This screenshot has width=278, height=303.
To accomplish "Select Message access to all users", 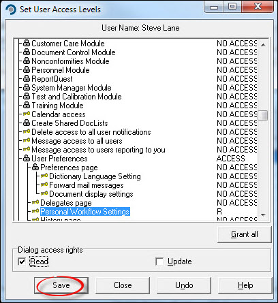I will point(77,141).
